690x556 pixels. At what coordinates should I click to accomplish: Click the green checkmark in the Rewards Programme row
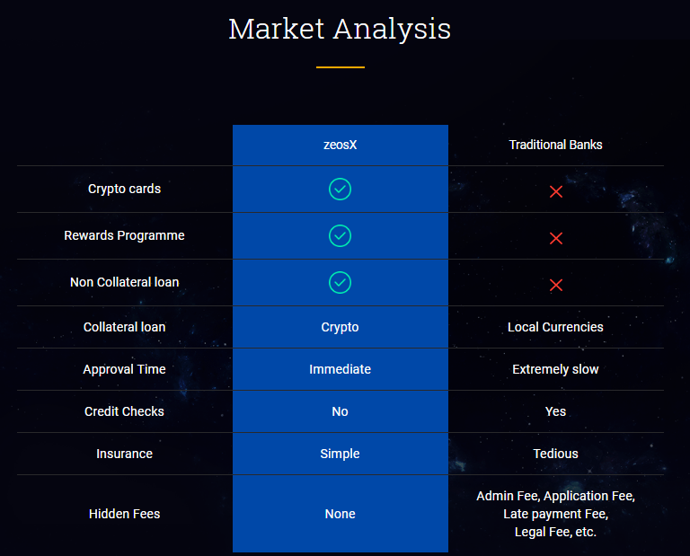coord(340,235)
